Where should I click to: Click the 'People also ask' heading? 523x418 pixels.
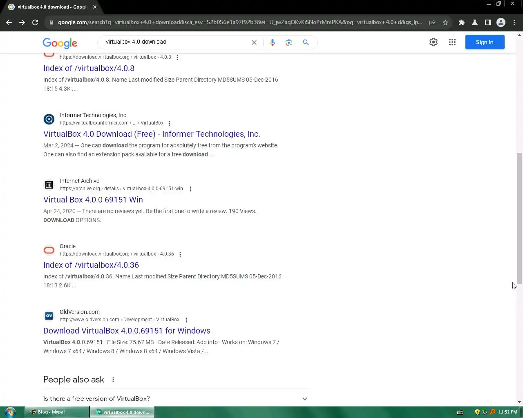(74, 380)
